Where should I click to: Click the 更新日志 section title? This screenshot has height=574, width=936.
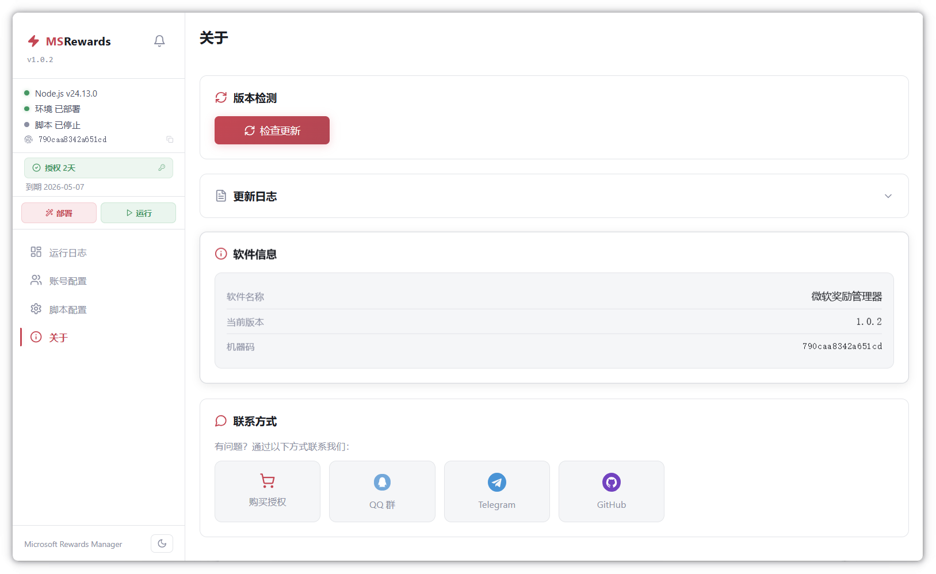pos(255,197)
